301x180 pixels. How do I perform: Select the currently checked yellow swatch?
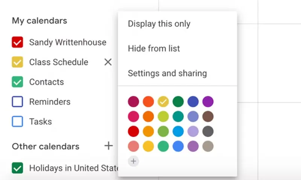pyautogui.click(x=163, y=101)
